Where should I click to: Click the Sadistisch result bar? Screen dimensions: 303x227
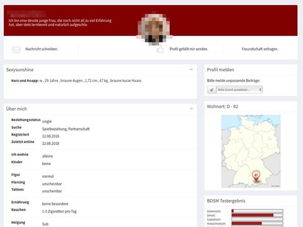(x=257, y=219)
